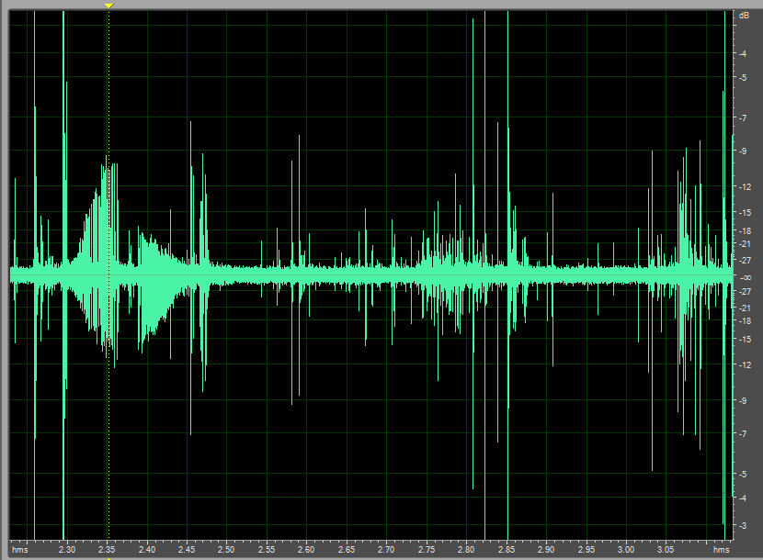Click the yellow playhead marker at top
The width and height of the screenshot is (763, 560).
[x=108, y=6]
